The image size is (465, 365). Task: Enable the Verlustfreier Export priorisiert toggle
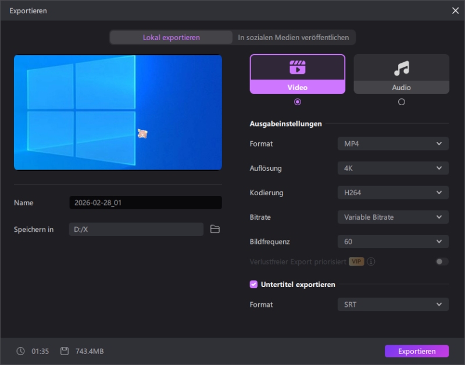(x=441, y=262)
